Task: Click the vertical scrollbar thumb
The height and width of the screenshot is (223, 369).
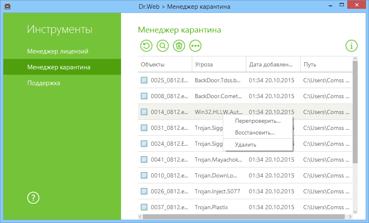Action: click(355, 112)
